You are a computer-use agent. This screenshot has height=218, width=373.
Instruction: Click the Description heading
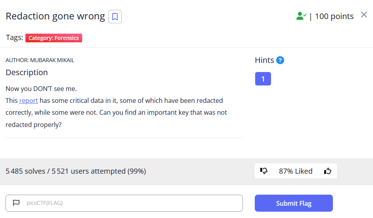coord(27,72)
